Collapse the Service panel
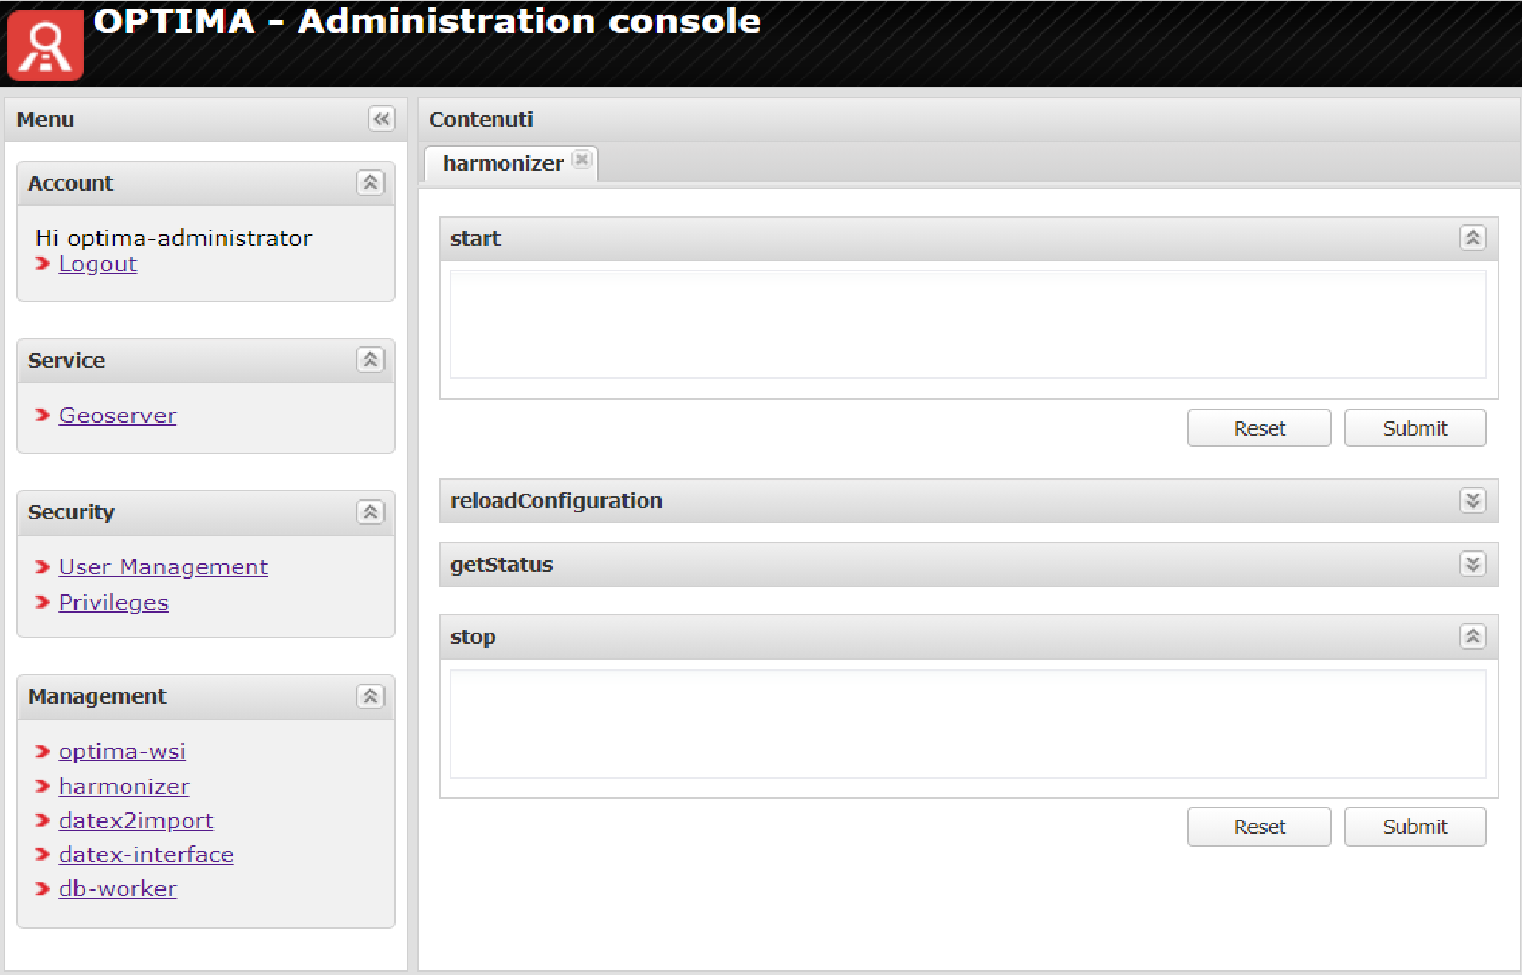The width and height of the screenshot is (1522, 975). coord(371,360)
